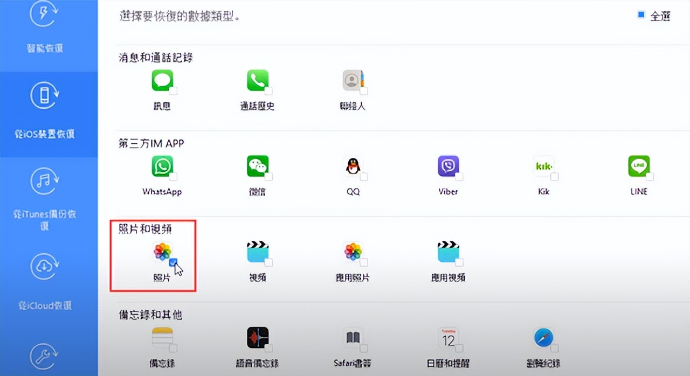Viewport: 690px width, 376px height.
Task: Enable the 視頻 videos checkbox
Action: [x=268, y=263]
